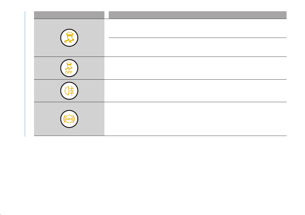This screenshot has height=215, width=305.
Task: Click the stability control skidding car icon
Action: pos(69,38)
